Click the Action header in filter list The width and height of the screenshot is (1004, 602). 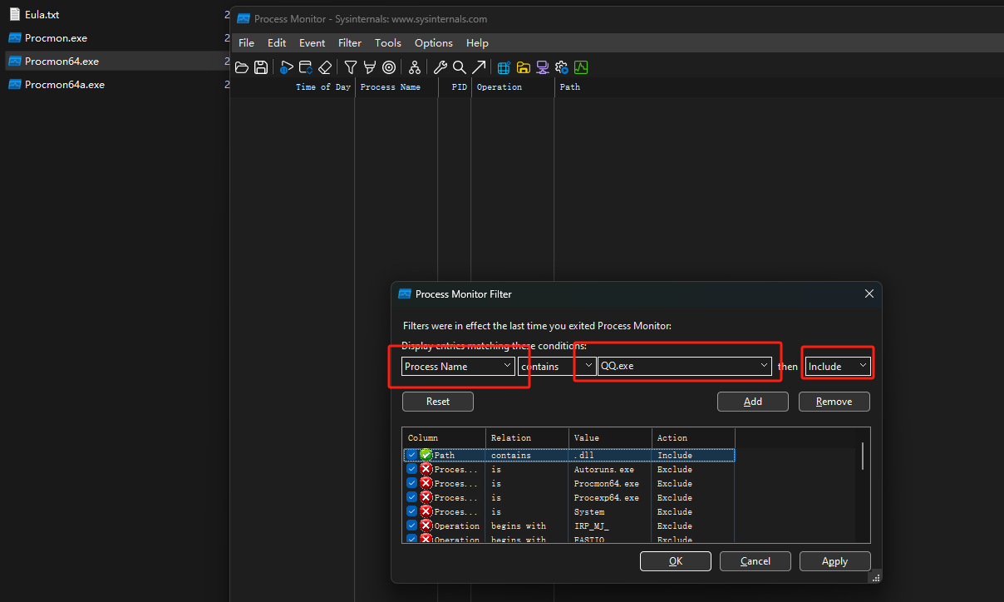693,437
